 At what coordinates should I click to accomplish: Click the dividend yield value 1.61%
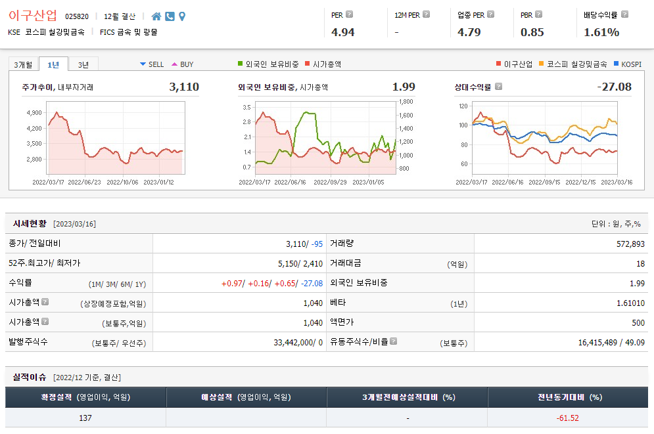[x=601, y=32]
